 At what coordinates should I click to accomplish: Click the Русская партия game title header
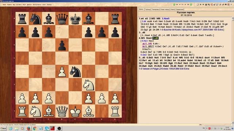[x=186, y=13]
